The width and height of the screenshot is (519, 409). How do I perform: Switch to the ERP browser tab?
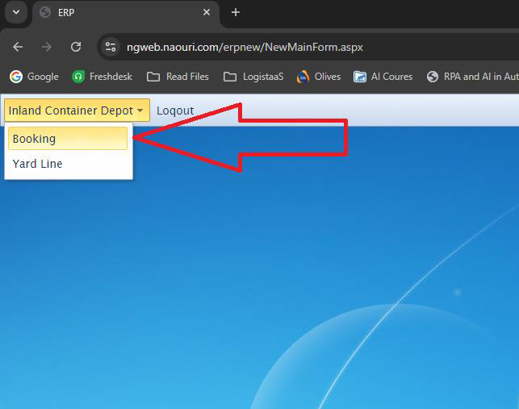(x=126, y=13)
